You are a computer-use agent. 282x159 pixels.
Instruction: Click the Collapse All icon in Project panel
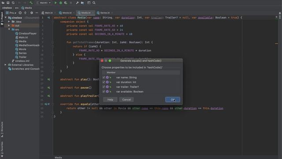(x=26, y=13)
